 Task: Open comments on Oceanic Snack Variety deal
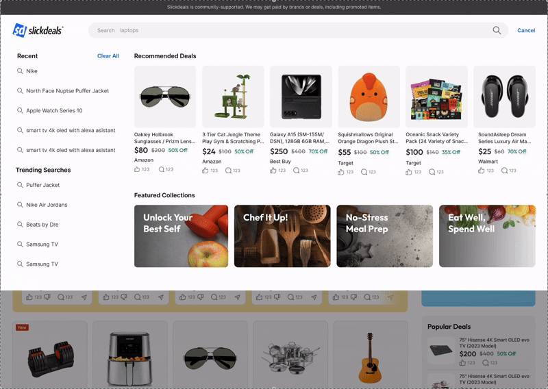(432, 172)
